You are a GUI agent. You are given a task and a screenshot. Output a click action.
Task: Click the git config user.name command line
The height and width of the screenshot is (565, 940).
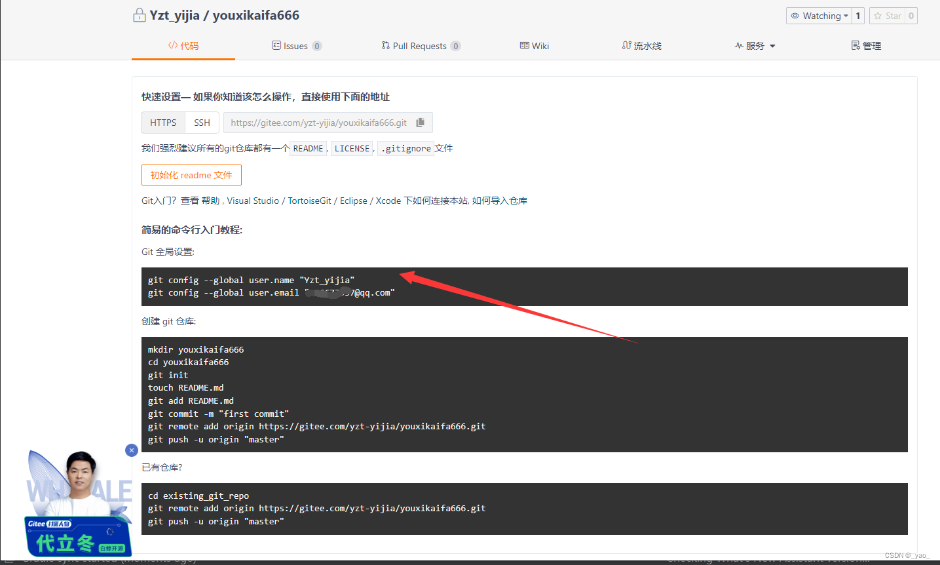(x=251, y=280)
